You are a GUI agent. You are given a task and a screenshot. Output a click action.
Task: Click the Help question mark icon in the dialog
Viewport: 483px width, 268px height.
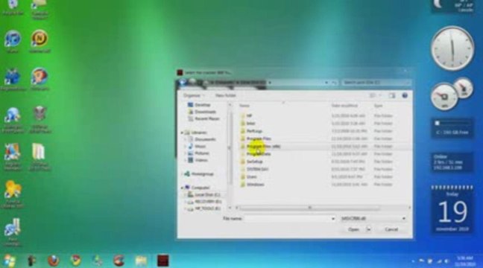coord(405,95)
